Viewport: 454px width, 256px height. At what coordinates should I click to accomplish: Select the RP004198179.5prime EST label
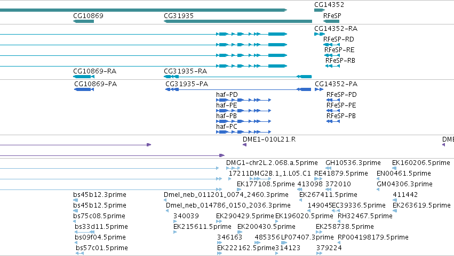(x=373, y=237)
